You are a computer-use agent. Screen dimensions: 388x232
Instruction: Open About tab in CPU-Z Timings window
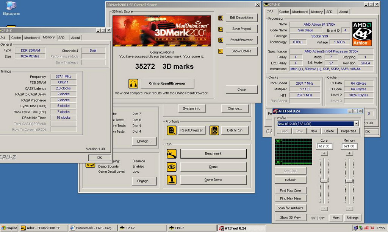[75, 38]
